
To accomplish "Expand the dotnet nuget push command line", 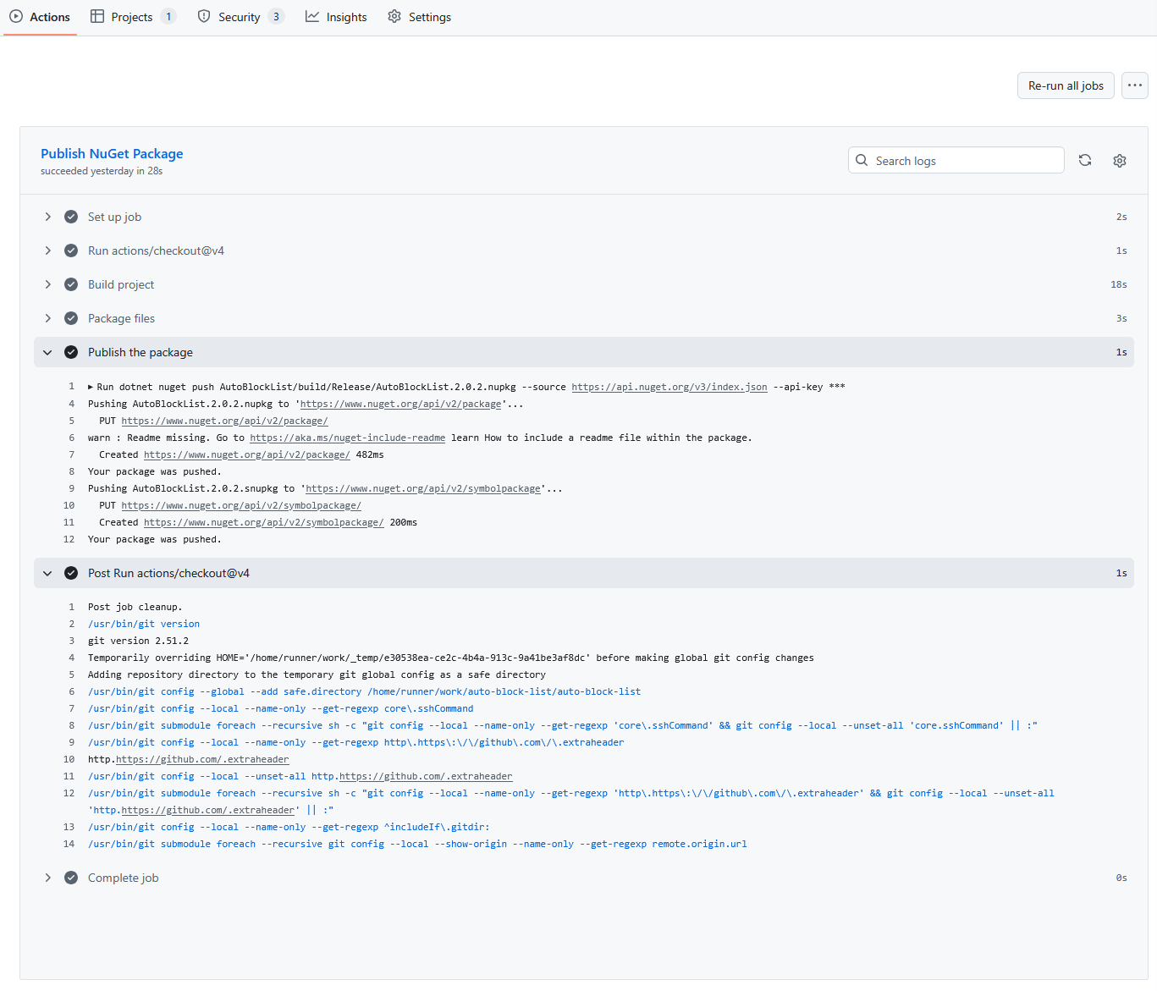I will coord(91,387).
